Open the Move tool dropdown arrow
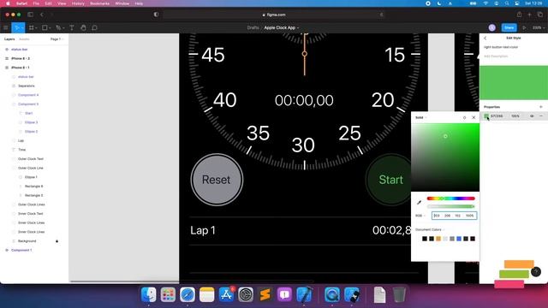This screenshot has height=308, width=548. [22, 28]
